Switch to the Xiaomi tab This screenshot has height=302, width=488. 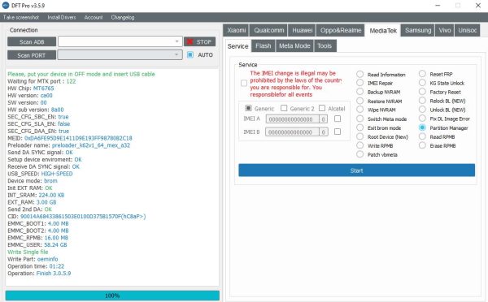coord(236,30)
